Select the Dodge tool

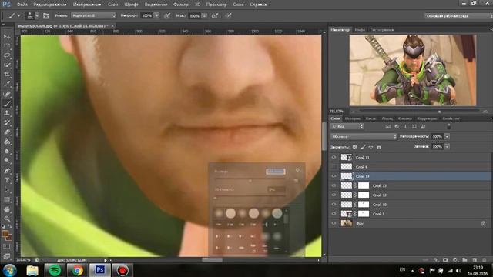[x=7, y=161]
